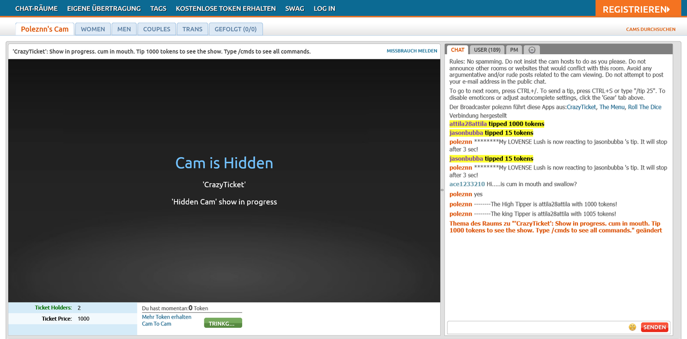The width and height of the screenshot is (687, 339).
Task: Open the emoticon picker in chat input
Action: pyautogui.click(x=632, y=327)
